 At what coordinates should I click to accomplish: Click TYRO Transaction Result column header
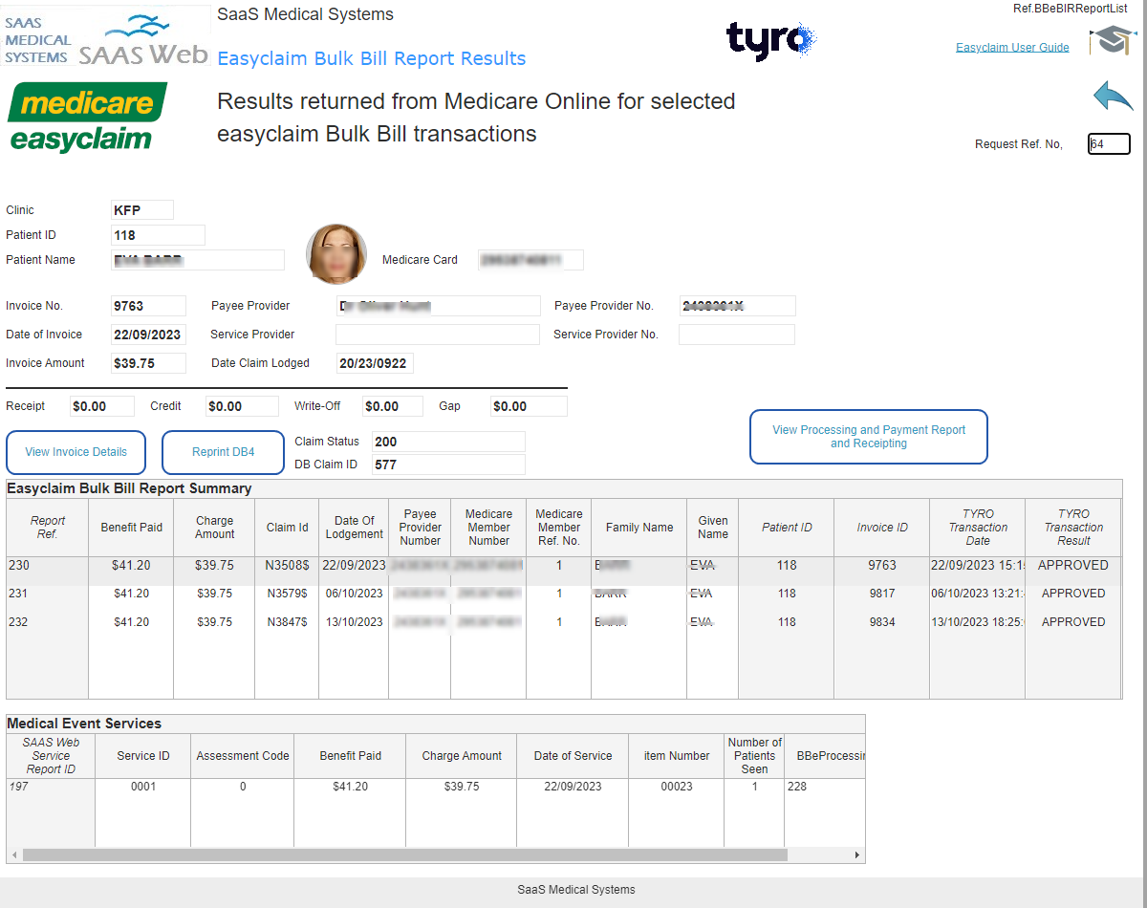1073,528
